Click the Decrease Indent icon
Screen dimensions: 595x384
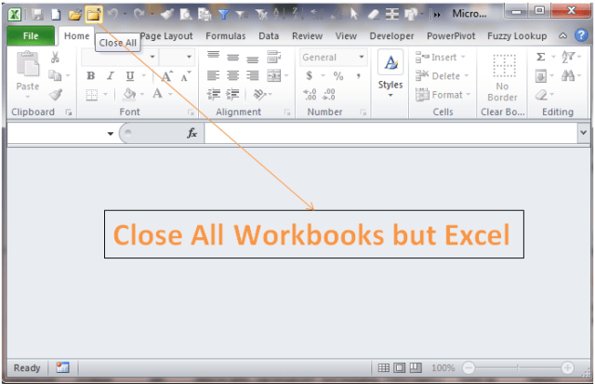coord(214,94)
